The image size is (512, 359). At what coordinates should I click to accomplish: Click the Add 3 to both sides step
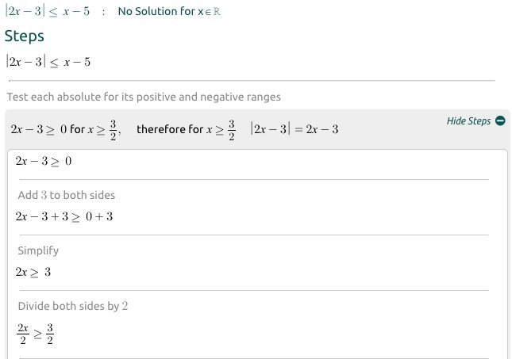pos(67,195)
